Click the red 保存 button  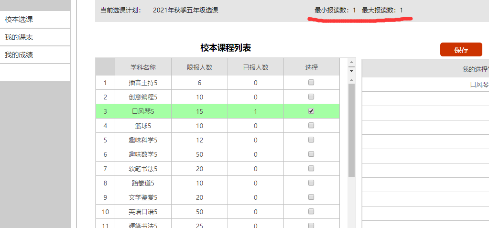click(x=461, y=50)
